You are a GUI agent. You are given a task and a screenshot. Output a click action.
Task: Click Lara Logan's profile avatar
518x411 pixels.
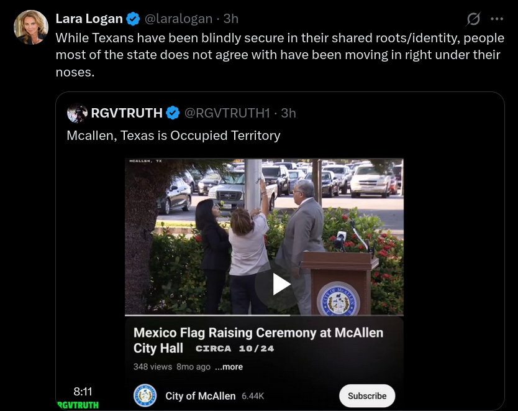coord(31,27)
